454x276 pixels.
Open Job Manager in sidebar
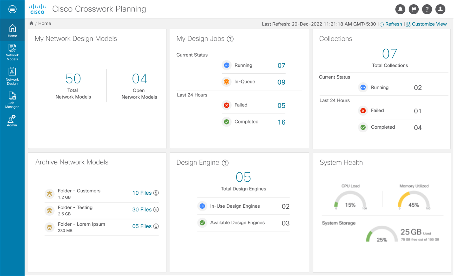12,100
